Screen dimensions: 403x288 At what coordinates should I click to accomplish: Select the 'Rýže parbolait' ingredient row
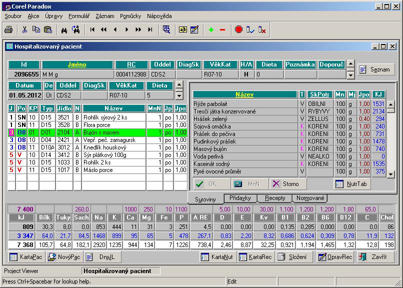click(x=289, y=104)
